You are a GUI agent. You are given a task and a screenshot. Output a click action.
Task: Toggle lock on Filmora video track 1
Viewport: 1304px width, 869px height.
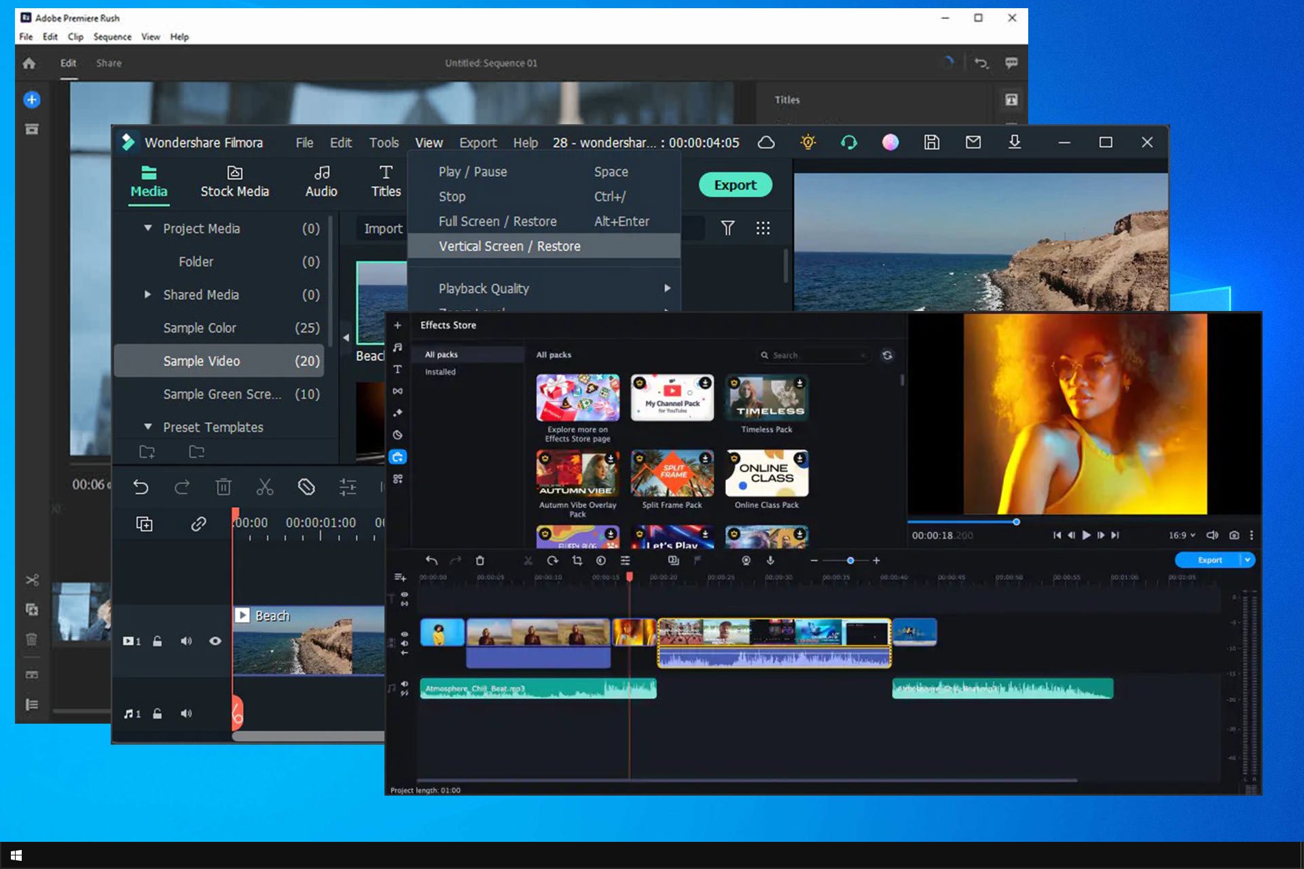(158, 641)
